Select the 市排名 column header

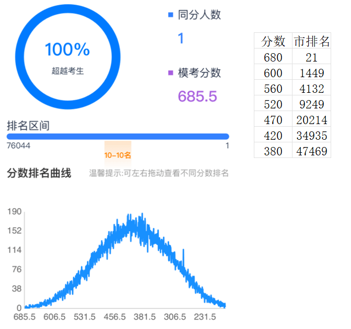[312, 41]
